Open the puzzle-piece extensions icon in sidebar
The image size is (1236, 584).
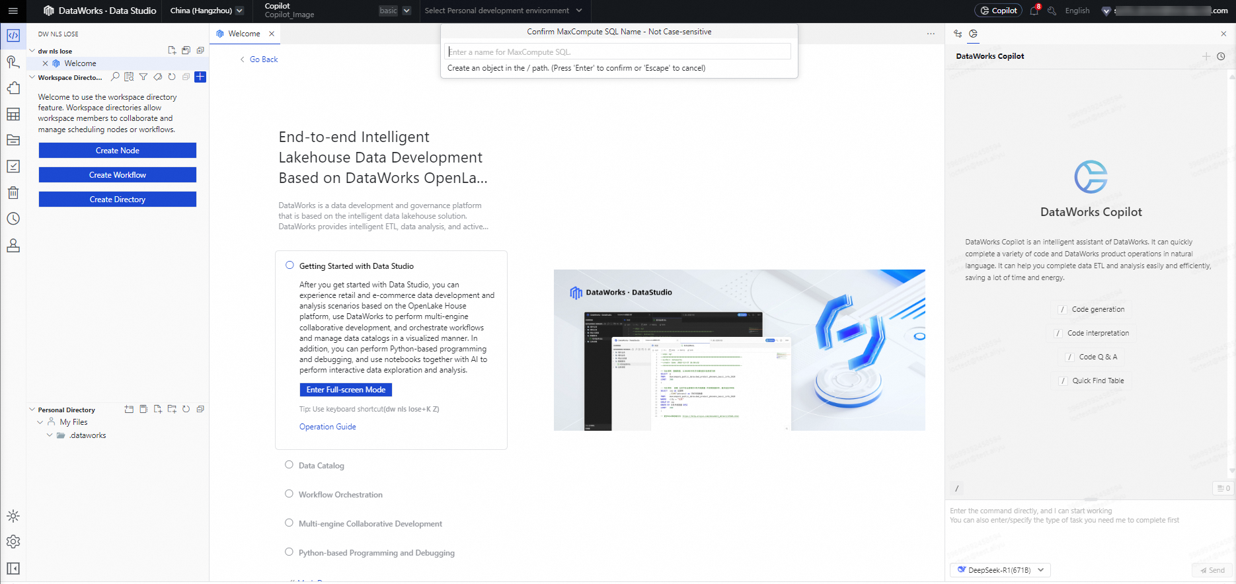coord(13,88)
